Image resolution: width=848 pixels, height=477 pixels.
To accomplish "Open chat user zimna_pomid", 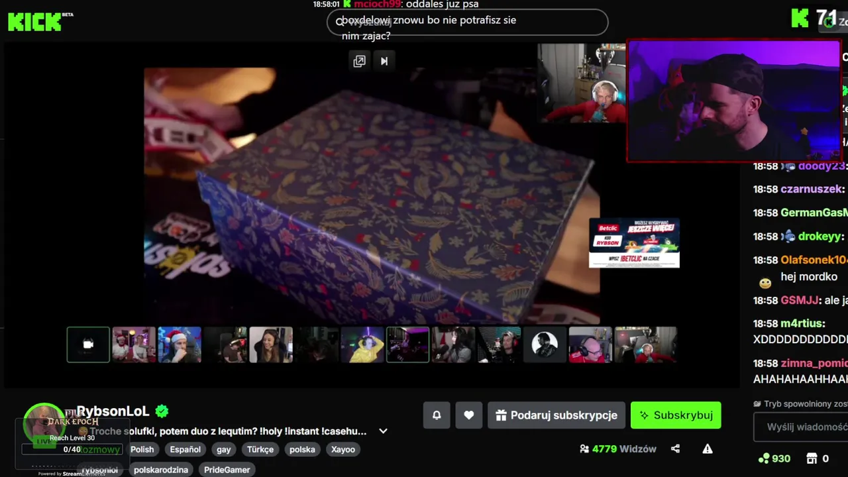I will [814, 364].
